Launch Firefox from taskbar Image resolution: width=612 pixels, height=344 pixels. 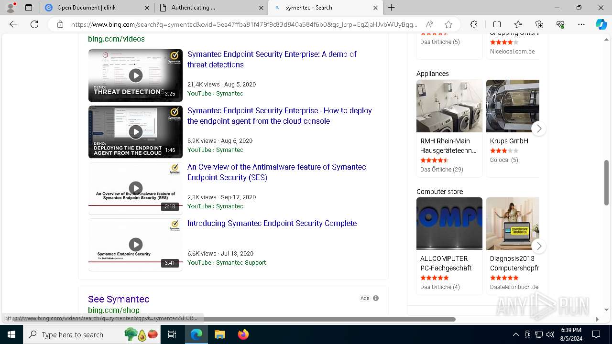click(243, 334)
